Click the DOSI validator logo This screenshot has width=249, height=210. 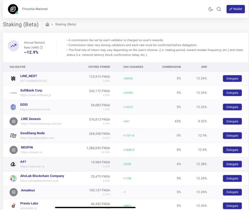click(13, 107)
